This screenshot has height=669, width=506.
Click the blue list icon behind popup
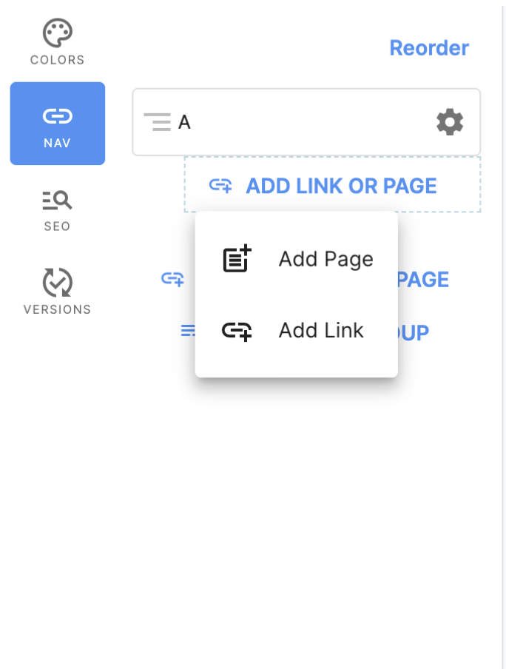188,330
